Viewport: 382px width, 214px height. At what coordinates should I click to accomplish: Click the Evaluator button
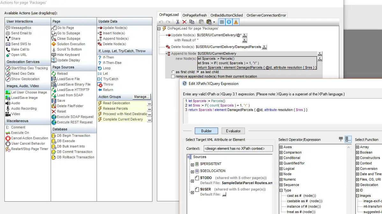pyautogui.click(x=233, y=131)
